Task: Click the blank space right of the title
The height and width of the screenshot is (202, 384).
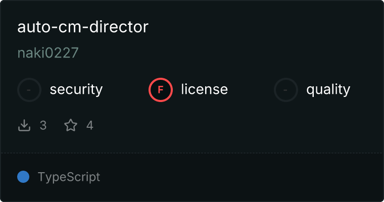Action: click(x=263, y=27)
